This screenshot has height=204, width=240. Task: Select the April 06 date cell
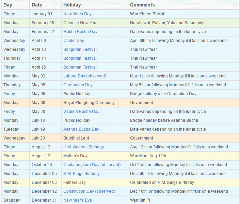click(45, 41)
